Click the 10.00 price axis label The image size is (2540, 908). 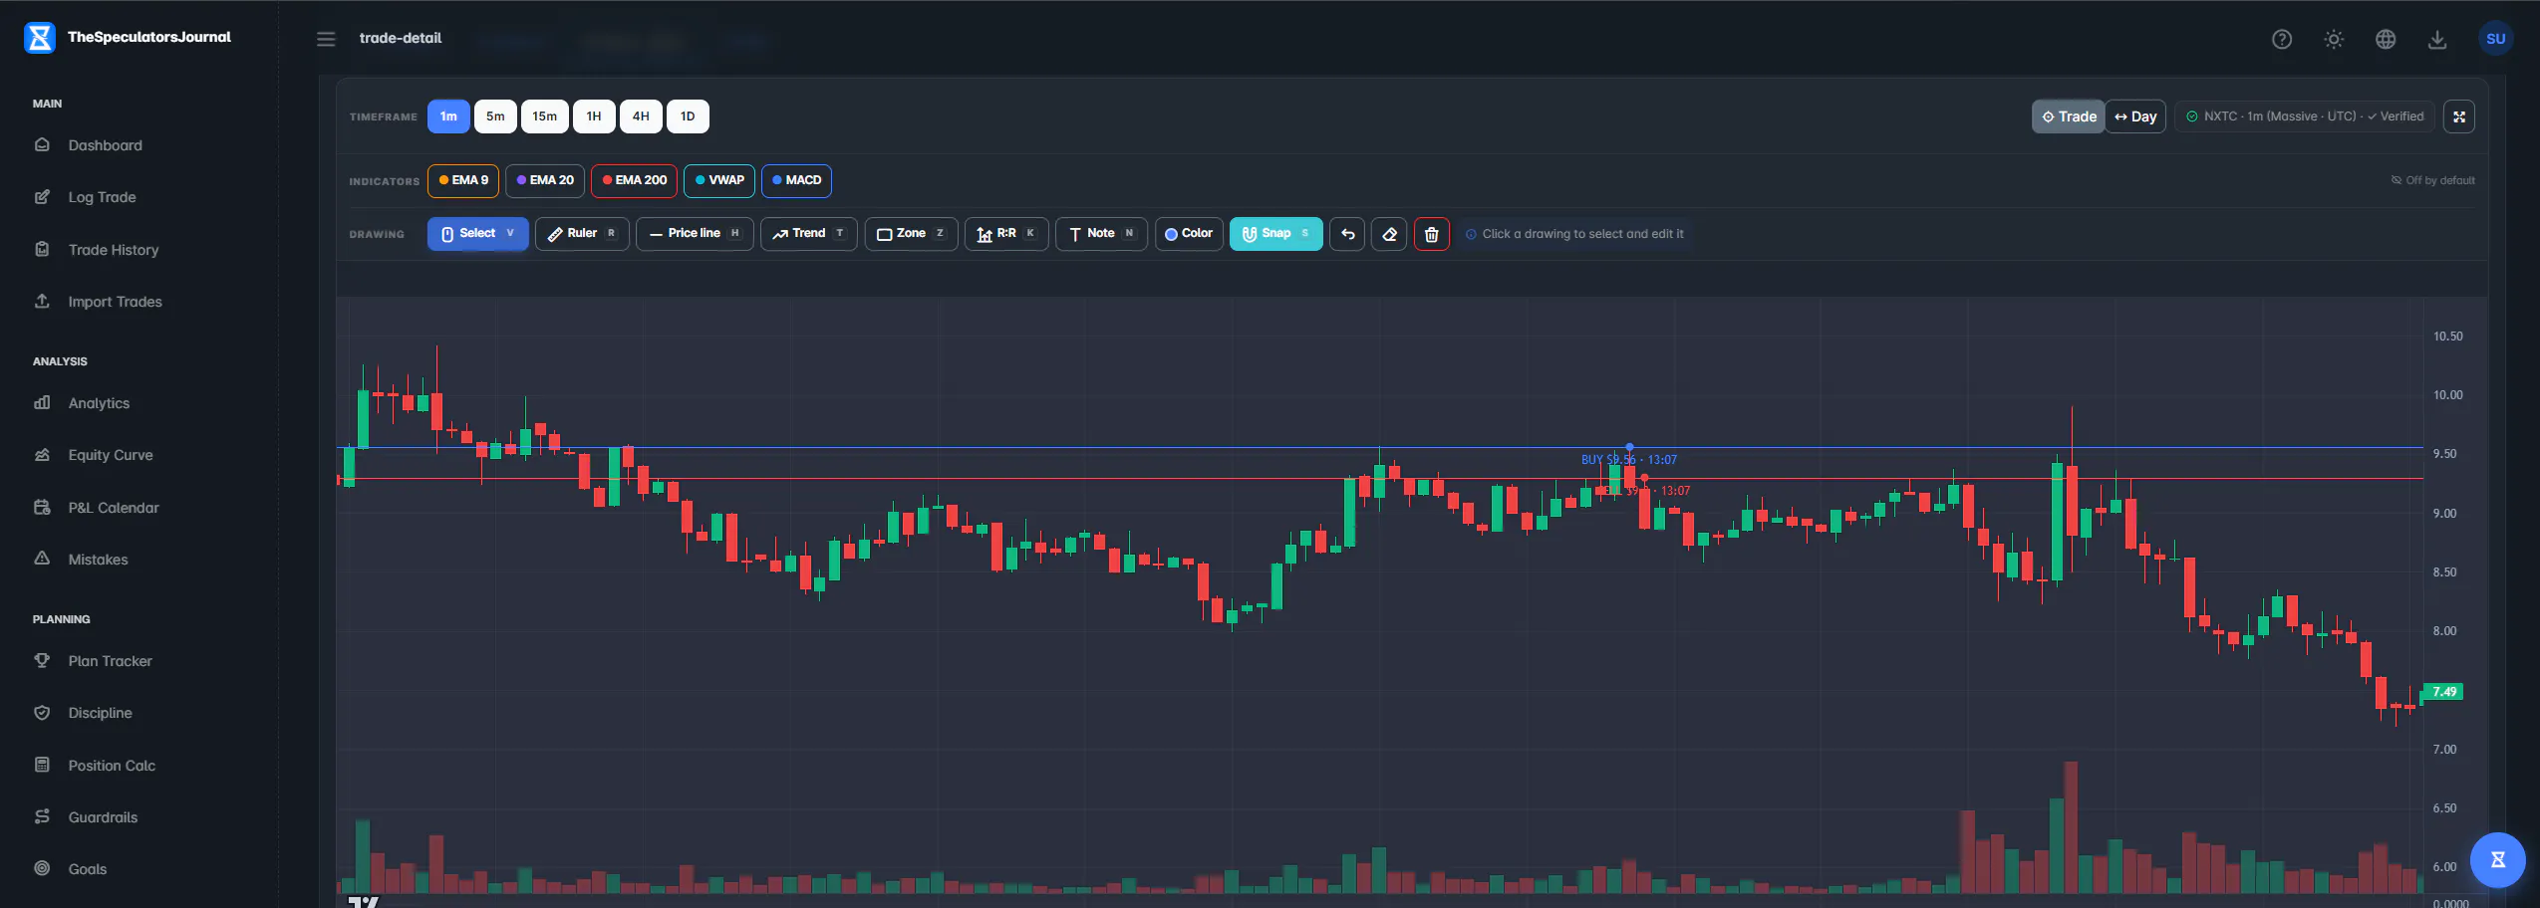[2447, 395]
